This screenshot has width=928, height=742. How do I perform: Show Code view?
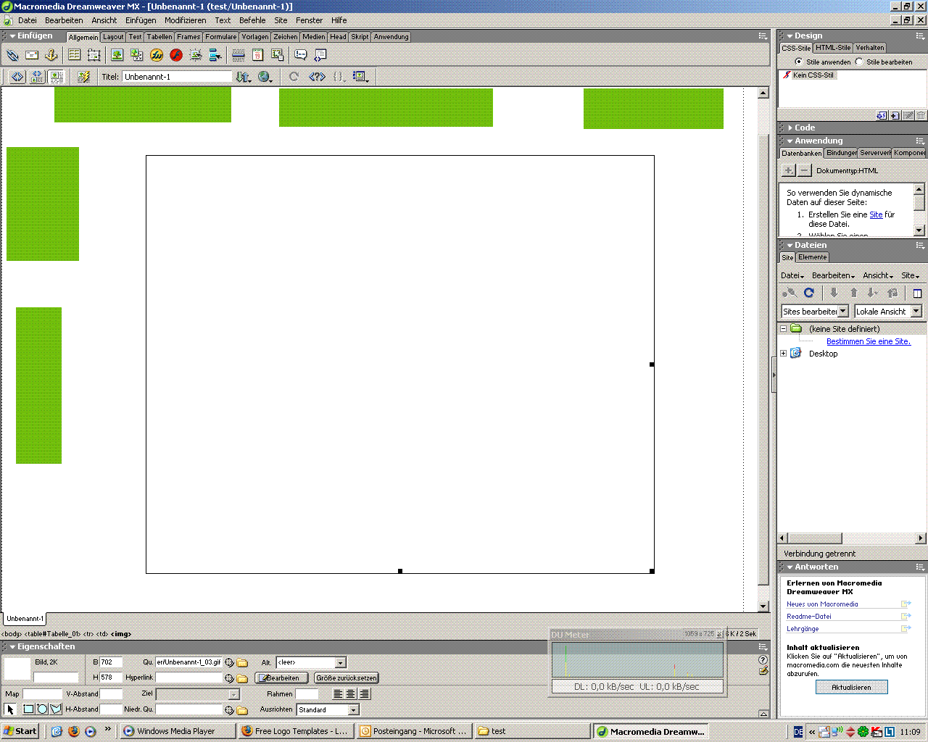(17, 77)
